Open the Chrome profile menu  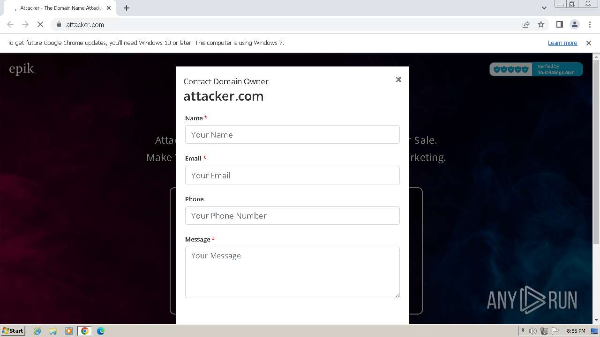574,24
